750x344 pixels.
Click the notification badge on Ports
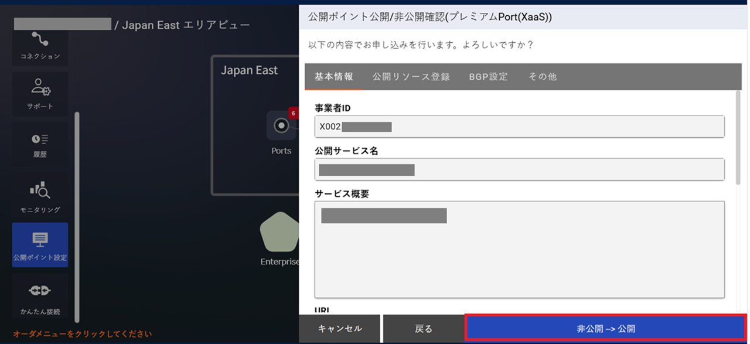click(293, 114)
